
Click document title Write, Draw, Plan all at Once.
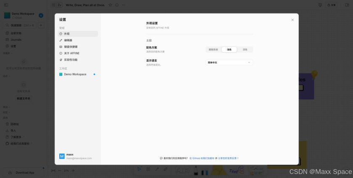tap(85, 5)
